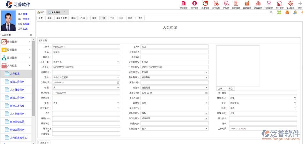Open the 学历 dropdown list
This screenshot has height=144, width=303.
point(118,103)
